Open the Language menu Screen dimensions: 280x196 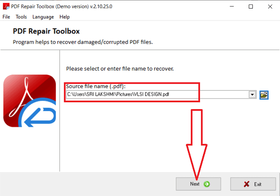(x=43, y=17)
